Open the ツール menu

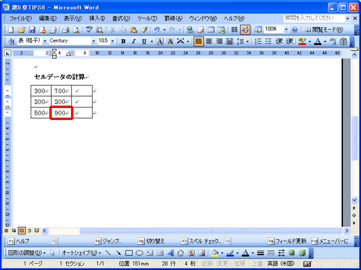point(147,19)
